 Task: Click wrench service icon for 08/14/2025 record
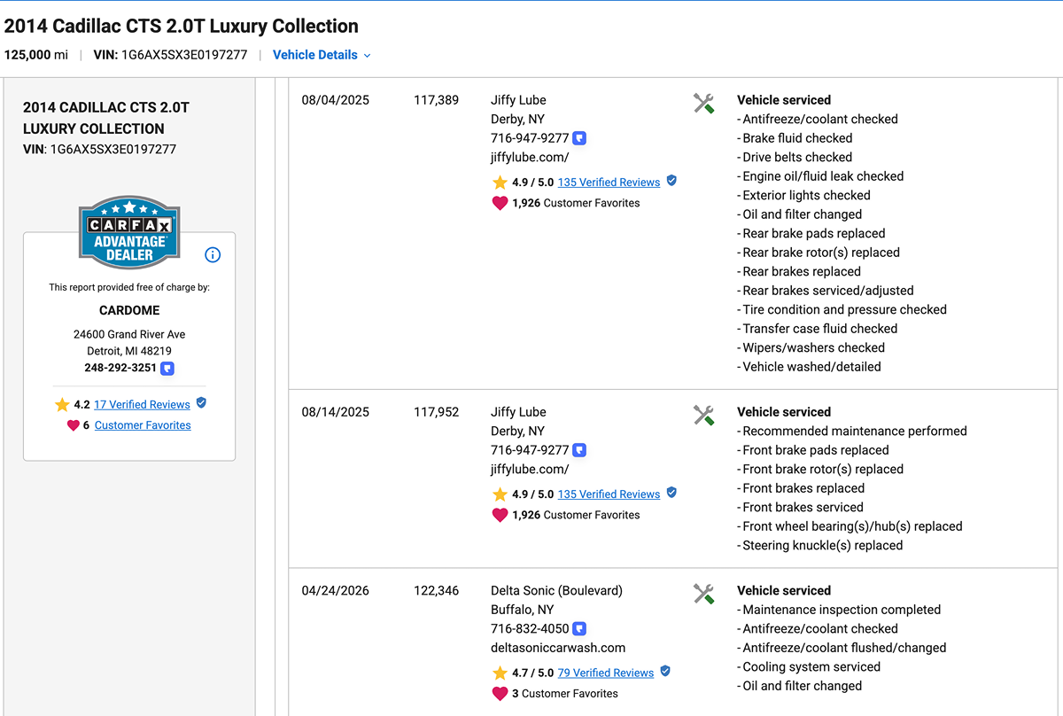[704, 415]
